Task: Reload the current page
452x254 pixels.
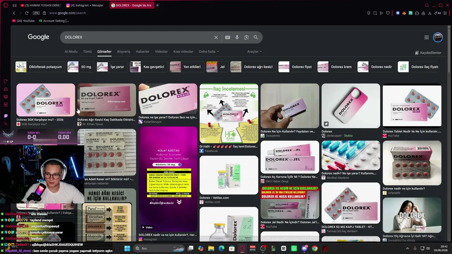Action: 26,13
